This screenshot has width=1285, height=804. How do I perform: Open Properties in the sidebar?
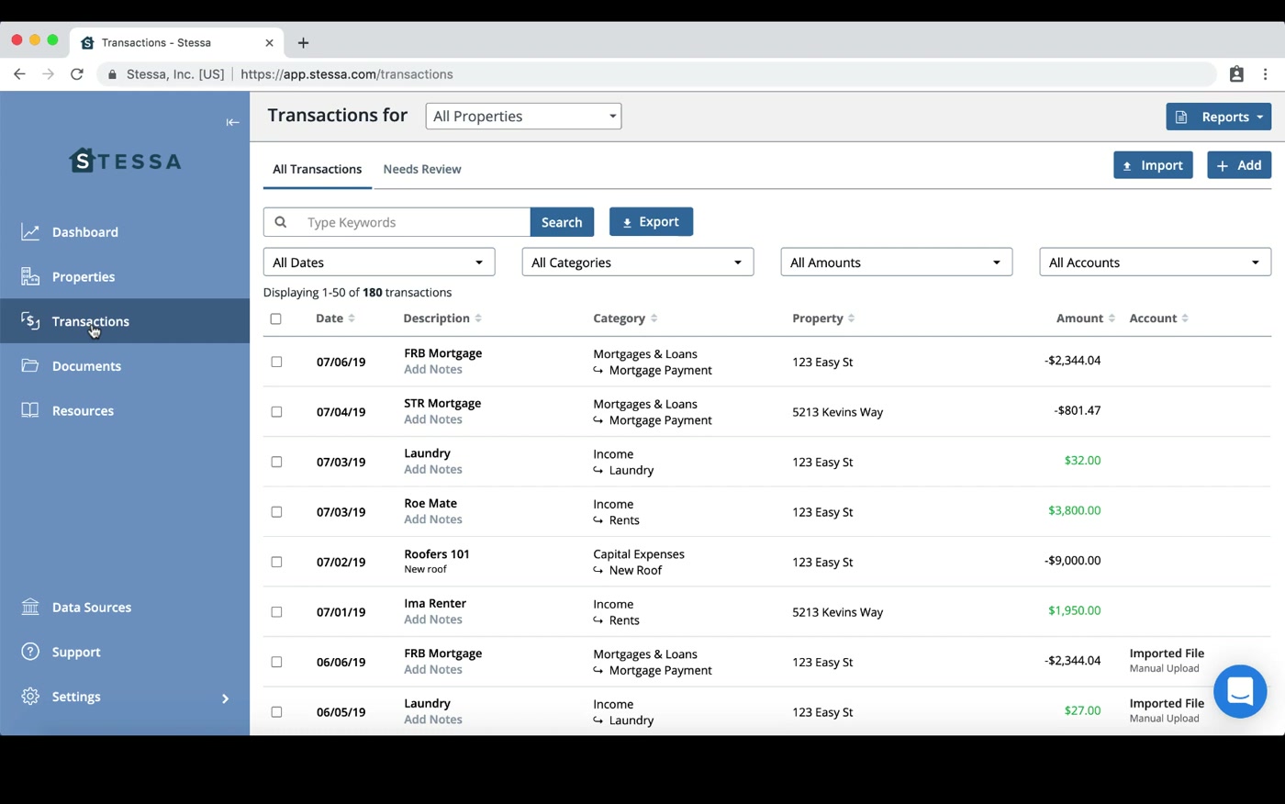[84, 276]
